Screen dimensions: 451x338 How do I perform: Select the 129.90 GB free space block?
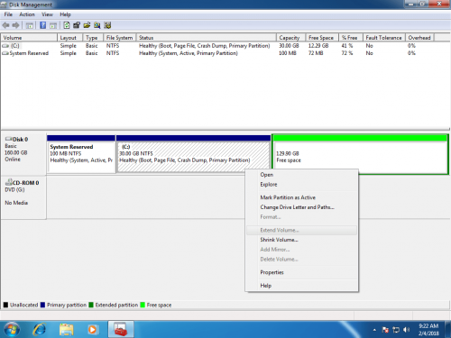click(x=360, y=154)
